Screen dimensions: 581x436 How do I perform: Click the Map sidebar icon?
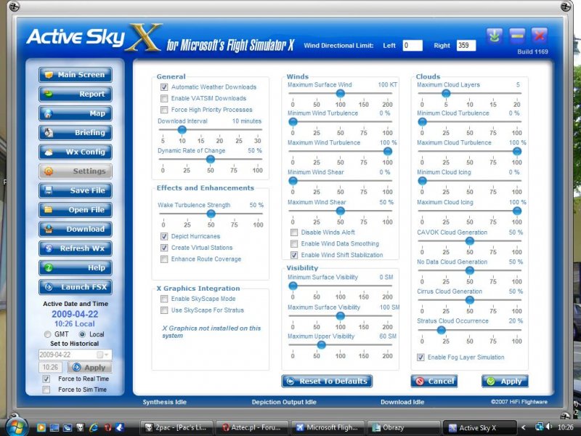(48, 113)
